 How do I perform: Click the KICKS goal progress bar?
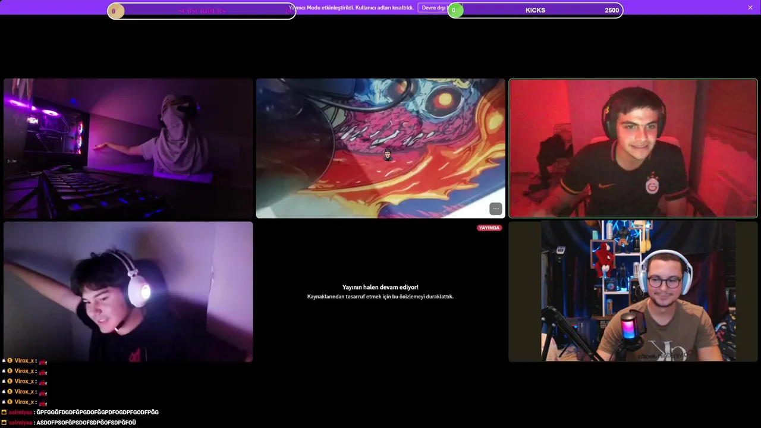coord(536,10)
